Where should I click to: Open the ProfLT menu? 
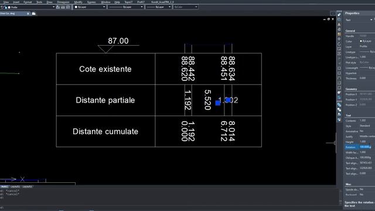click(141, 2)
